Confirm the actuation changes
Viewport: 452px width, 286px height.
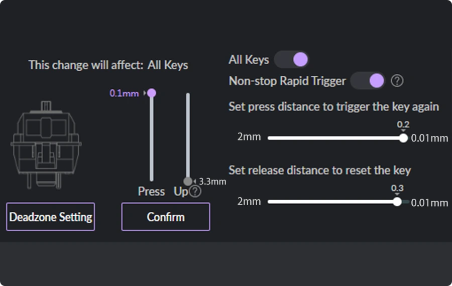point(166,217)
